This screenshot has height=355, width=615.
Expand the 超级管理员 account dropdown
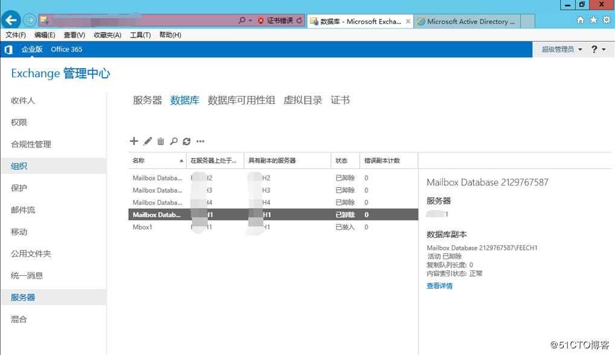pos(562,50)
